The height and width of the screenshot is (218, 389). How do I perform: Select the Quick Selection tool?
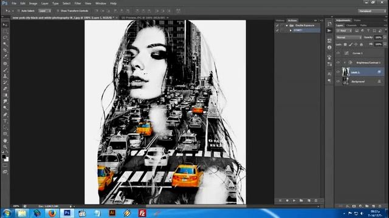(x=5, y=44)
